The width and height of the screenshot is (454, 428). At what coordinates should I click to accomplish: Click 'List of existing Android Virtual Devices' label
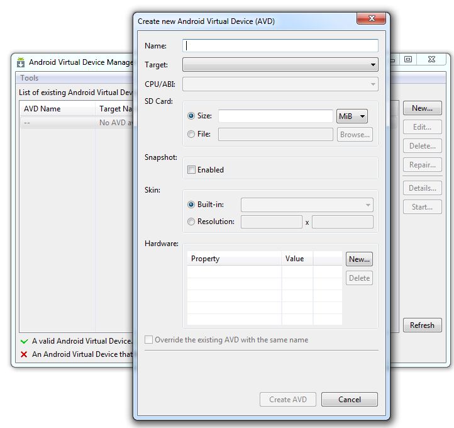click(76, 93)
